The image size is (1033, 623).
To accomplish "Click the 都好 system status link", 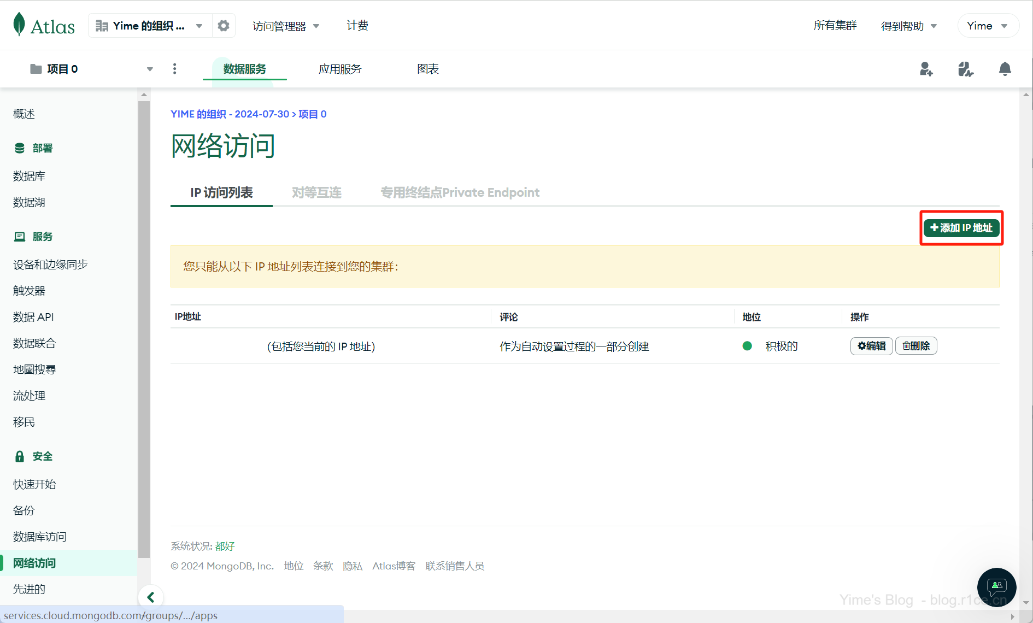I will pyautogui.click(x=225, y=546).
